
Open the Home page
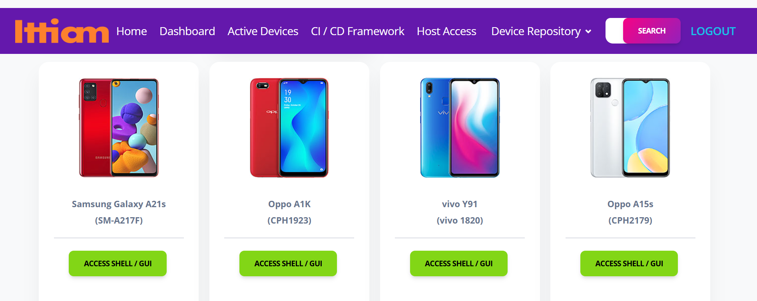click(131, 31)
